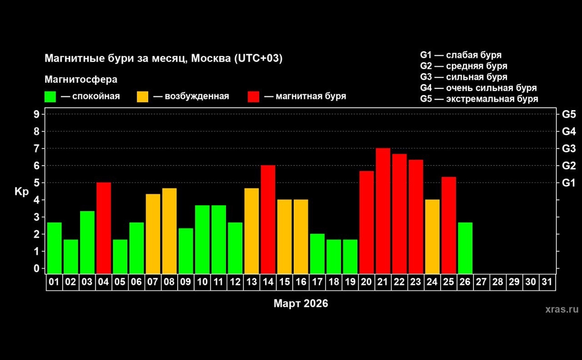Click the orange bar for March 08
This screenshot has width=582, height=360.
[169, 230]
